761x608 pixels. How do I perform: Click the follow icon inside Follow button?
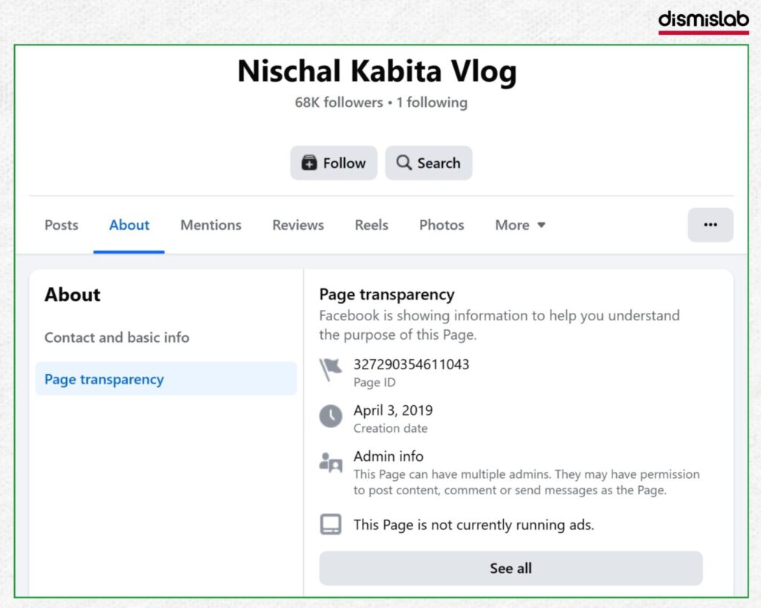[309, 163]
